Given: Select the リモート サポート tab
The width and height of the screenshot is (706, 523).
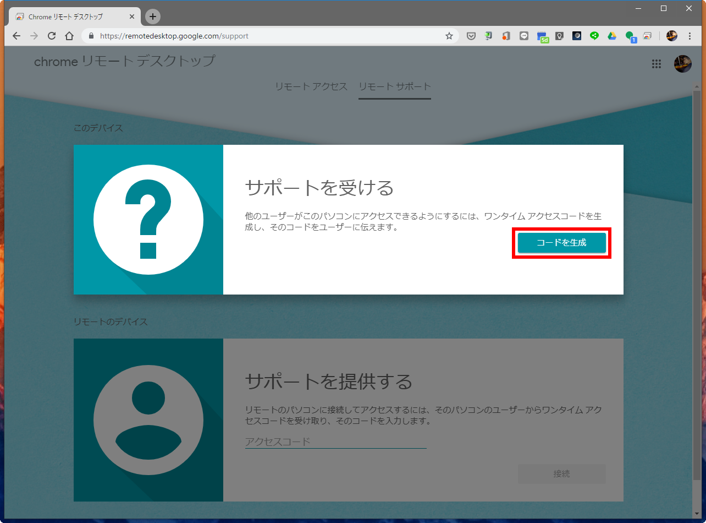Looking at the screenshot, I should tap(395, 86).
